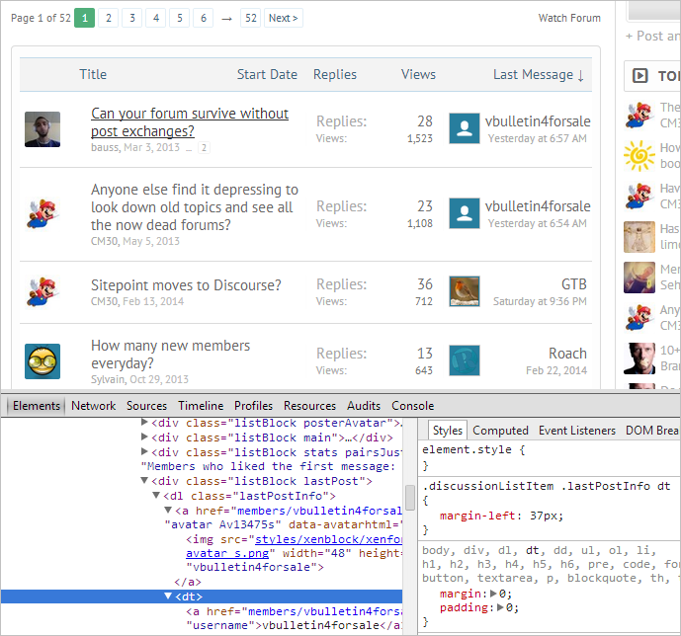This screenshot has width=681, height=636.
Task: Open 'Can your forum survive without post exchanges?' thread
Action: pos(190,122)
